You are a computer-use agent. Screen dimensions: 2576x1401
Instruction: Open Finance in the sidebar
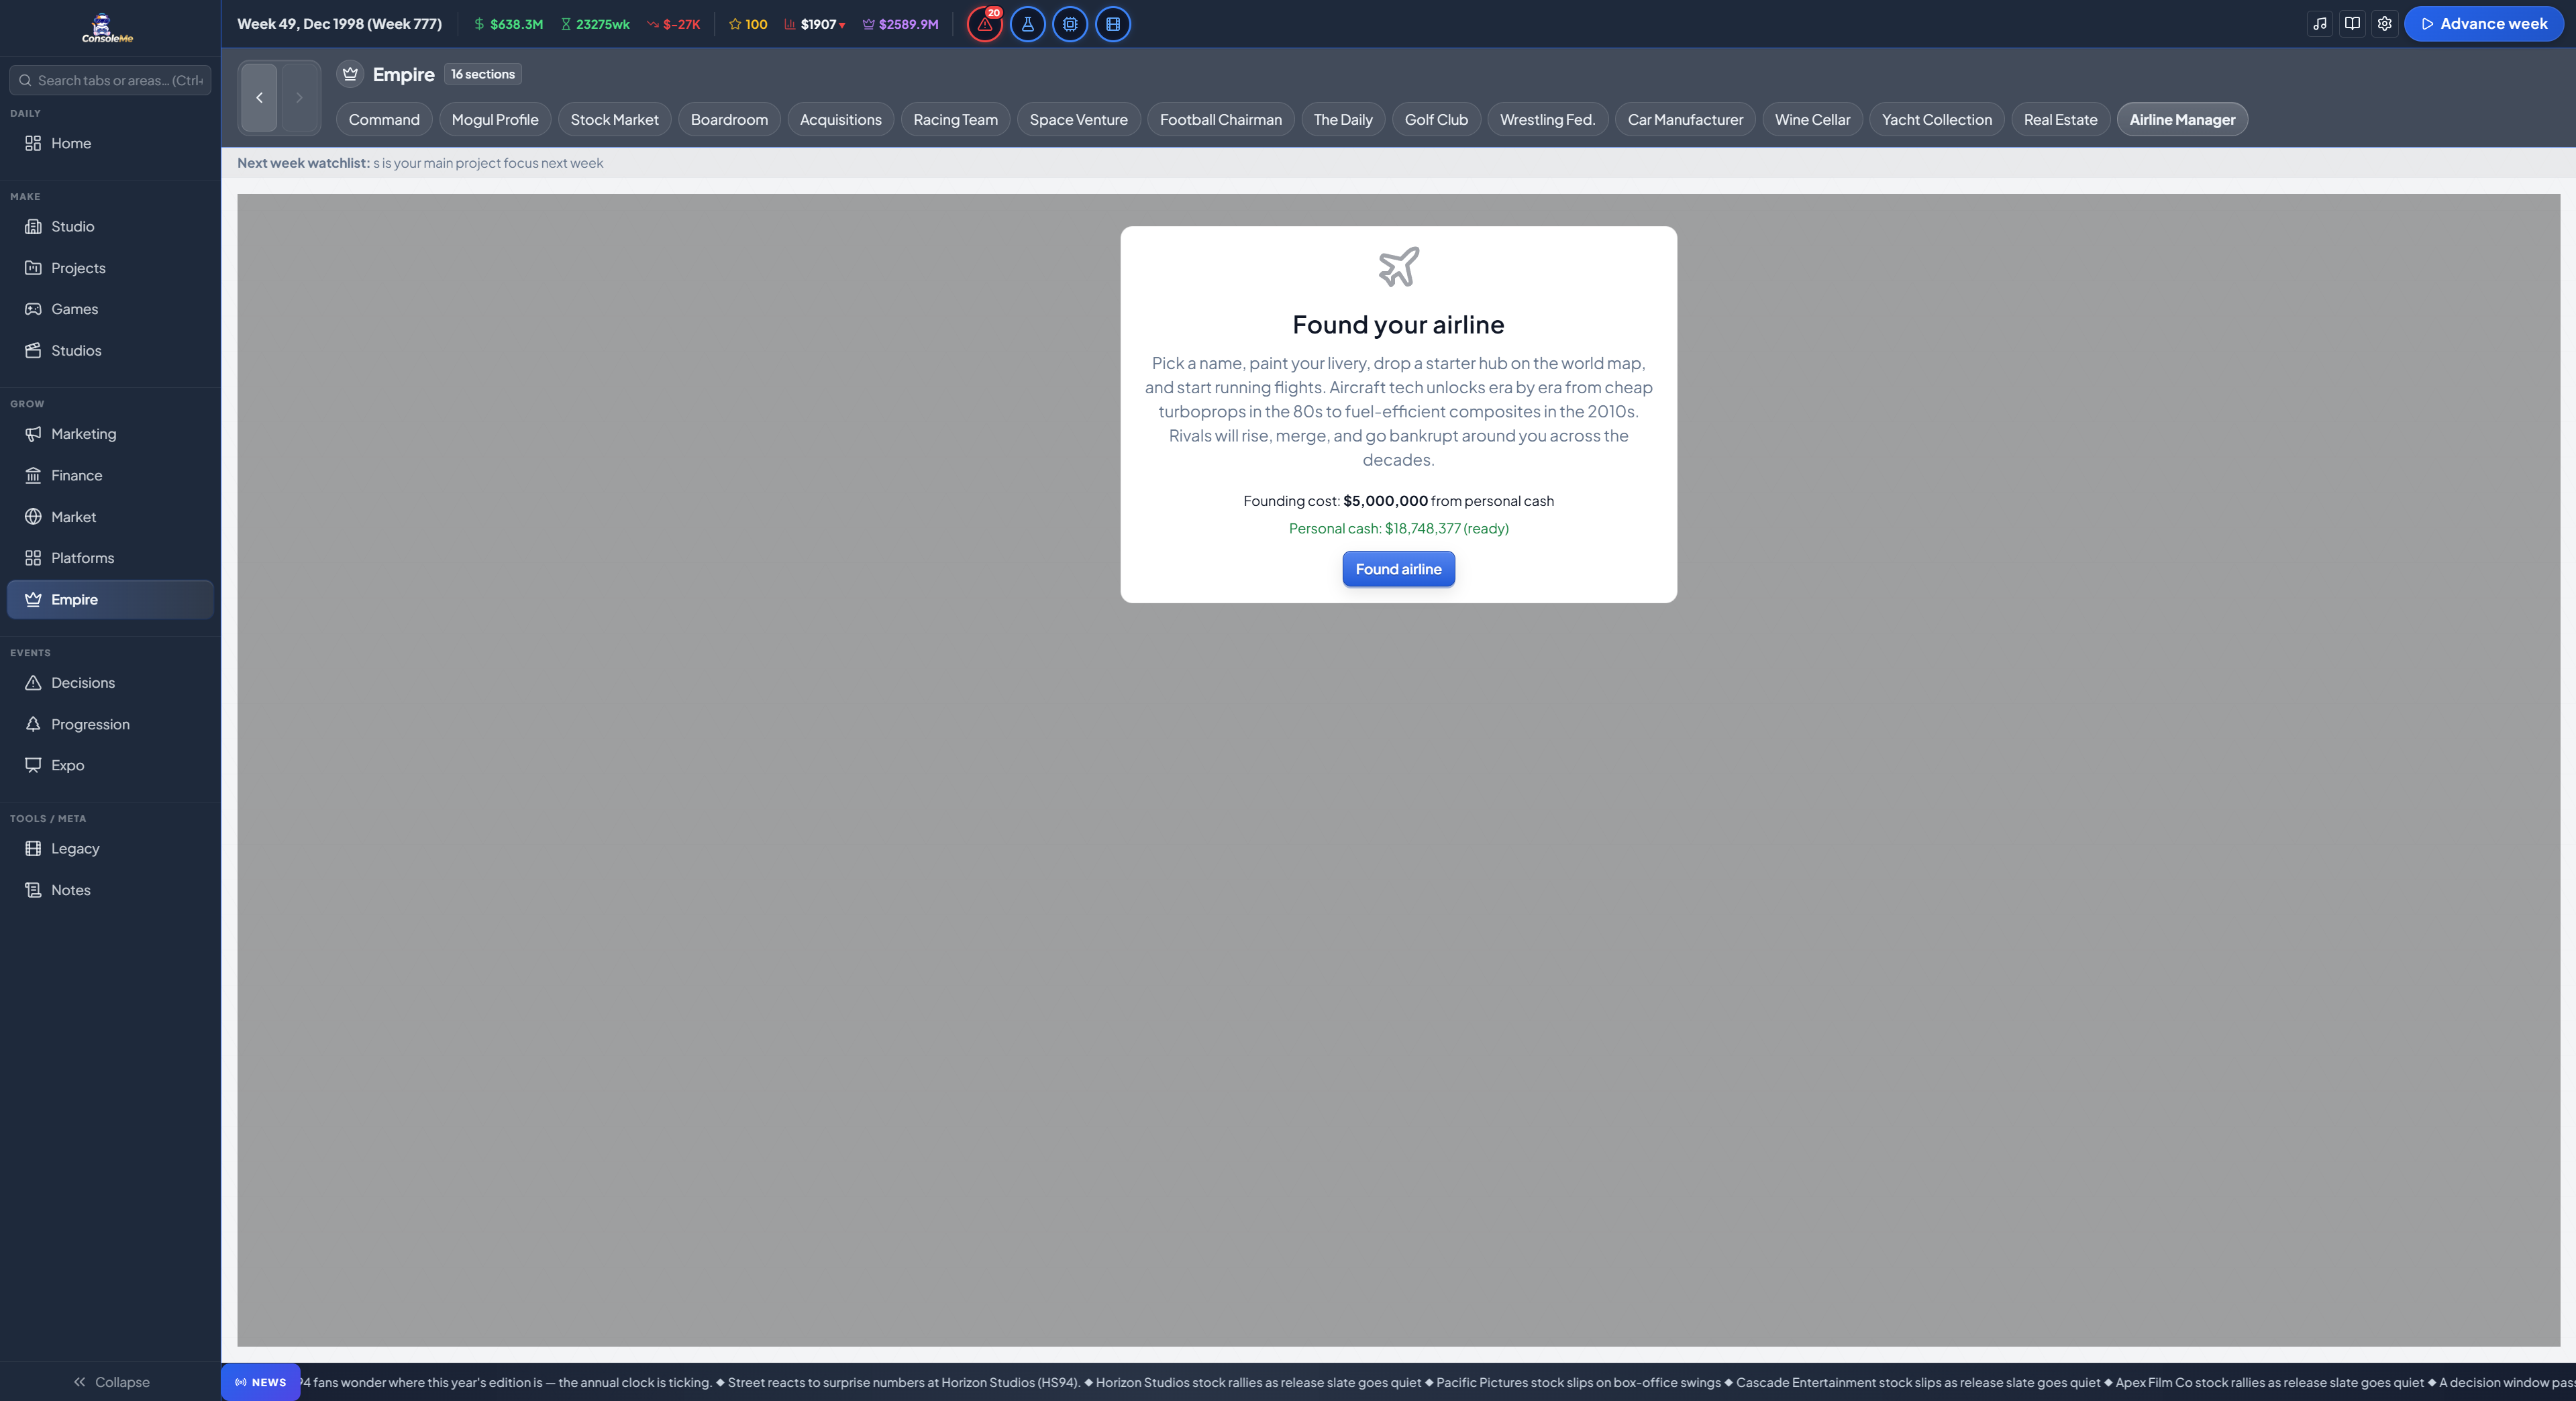(x=110, y=475)
